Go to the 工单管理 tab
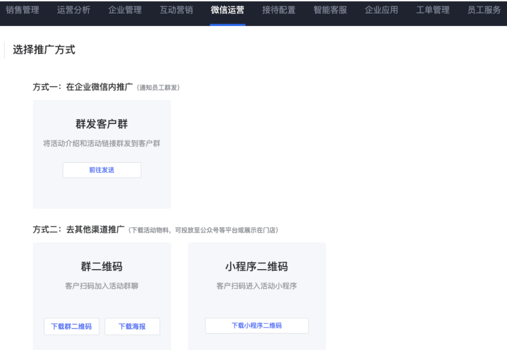This screenshot has height=350, width=507. 433,10
